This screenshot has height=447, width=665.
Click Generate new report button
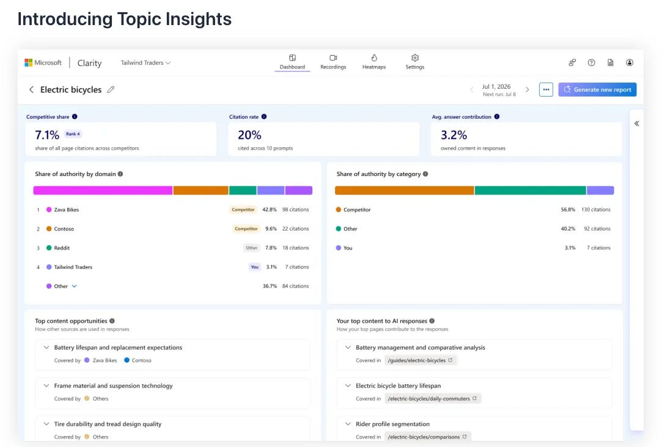coord(597,89)
